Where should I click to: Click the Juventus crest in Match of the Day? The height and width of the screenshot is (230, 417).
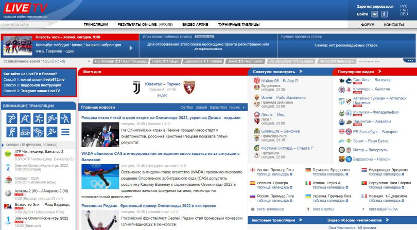tap(136, 87)
